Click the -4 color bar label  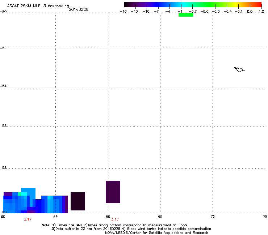(168, 12)
